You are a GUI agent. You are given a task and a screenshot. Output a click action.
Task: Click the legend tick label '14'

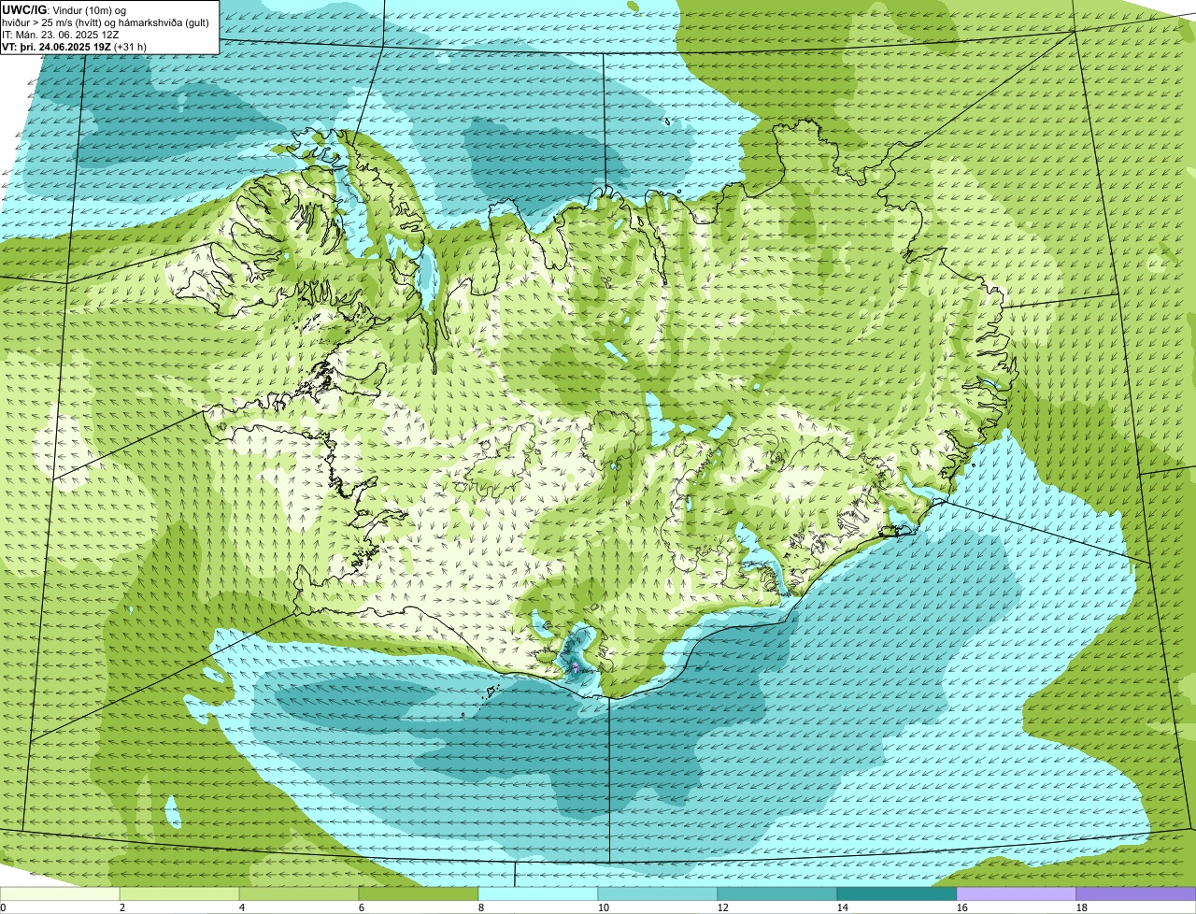[x=843, y=907]
